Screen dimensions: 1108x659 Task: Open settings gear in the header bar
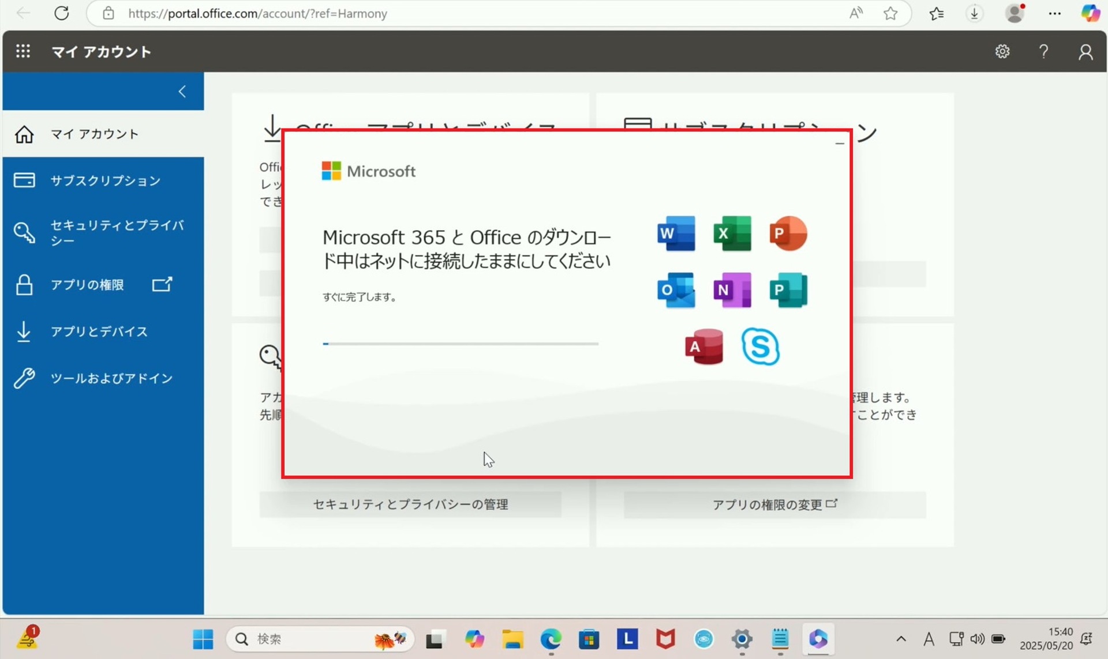pyautogui.click(x=1002, y=51)
